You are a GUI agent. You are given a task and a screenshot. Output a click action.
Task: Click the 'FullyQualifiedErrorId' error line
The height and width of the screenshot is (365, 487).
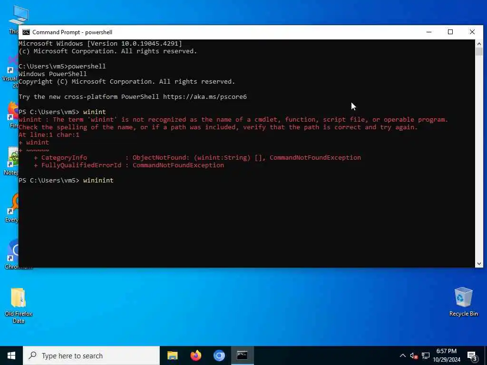click(129, 165)
